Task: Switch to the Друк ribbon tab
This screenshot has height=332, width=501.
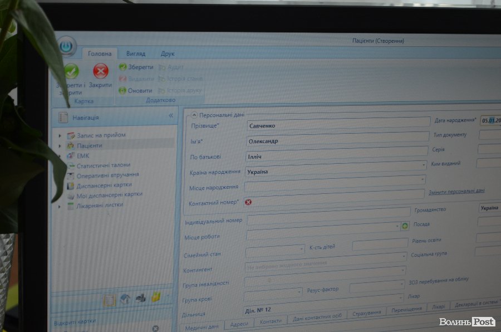Action: [x=168, y=54]
